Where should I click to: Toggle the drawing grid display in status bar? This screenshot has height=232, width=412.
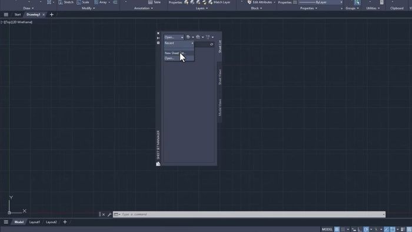coord(337,230)
